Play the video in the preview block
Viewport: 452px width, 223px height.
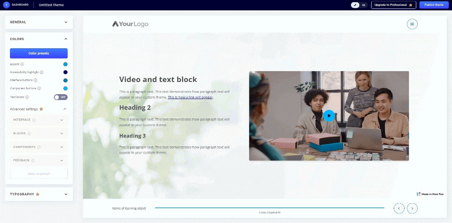[x=329, y=116]
